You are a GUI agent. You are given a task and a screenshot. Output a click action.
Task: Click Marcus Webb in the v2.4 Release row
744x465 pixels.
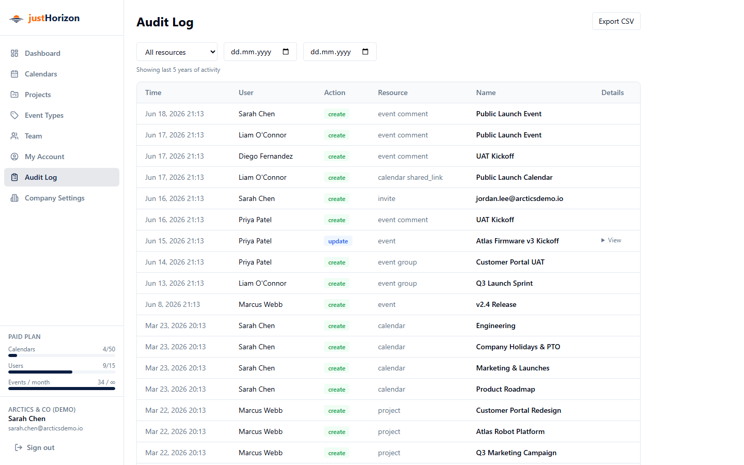pos(260,304)
